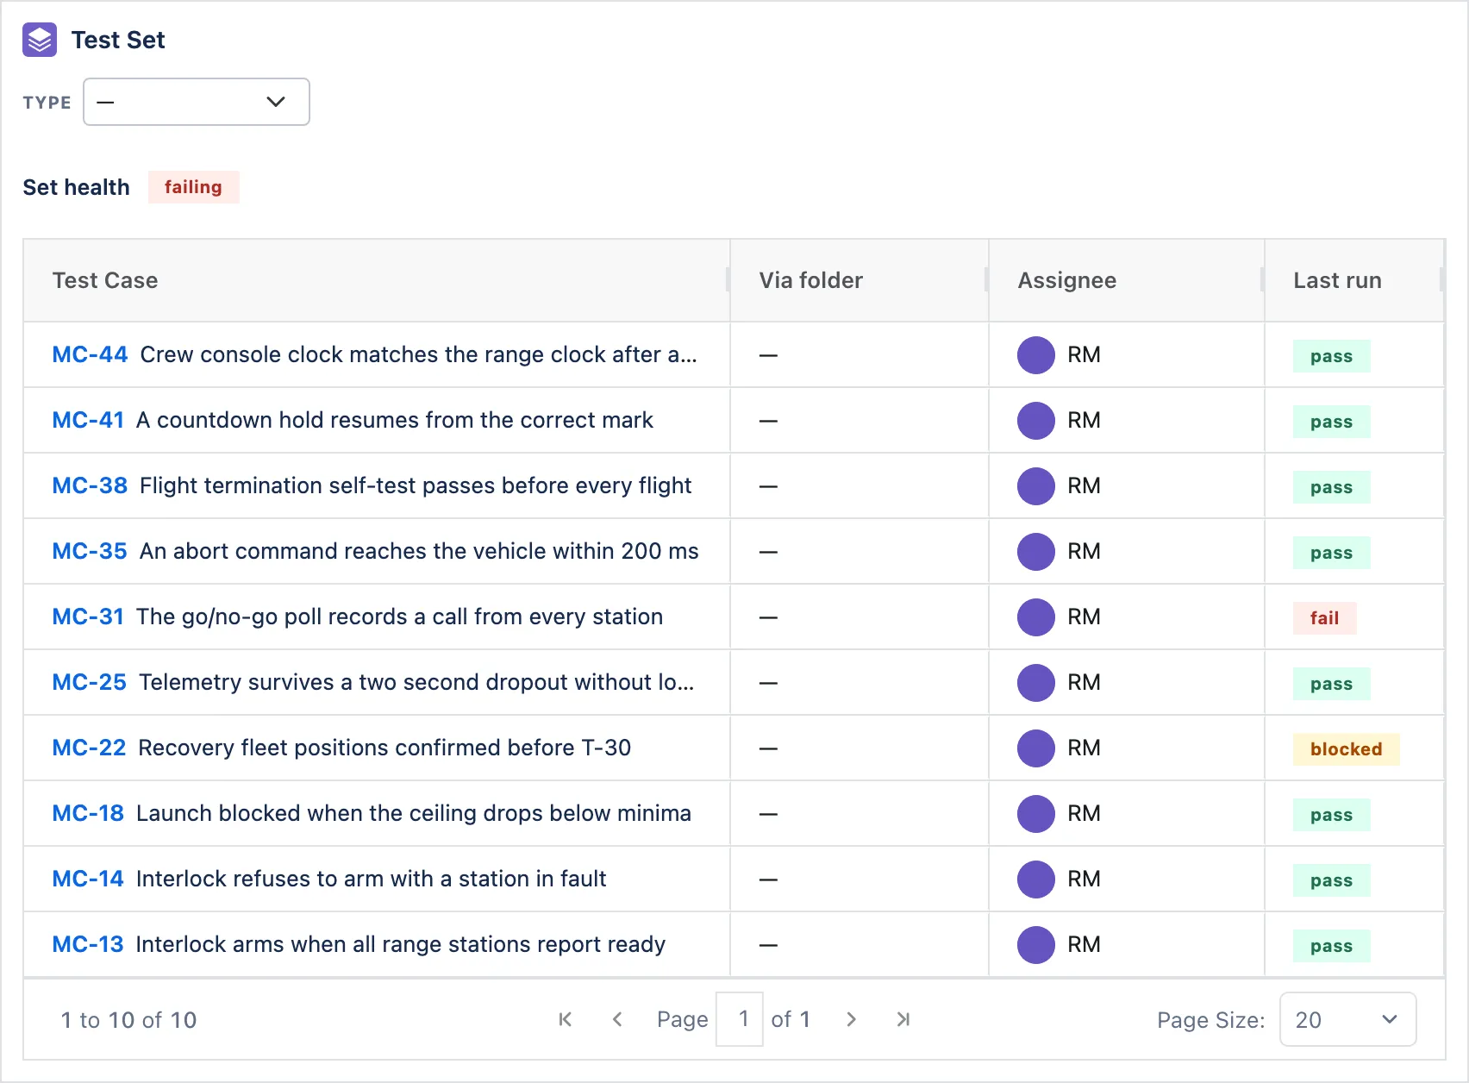Click "Interlock refuses to arm with a station in fault"
Viewport: 1469px width, 1083px height.
[x=372, y=879]
